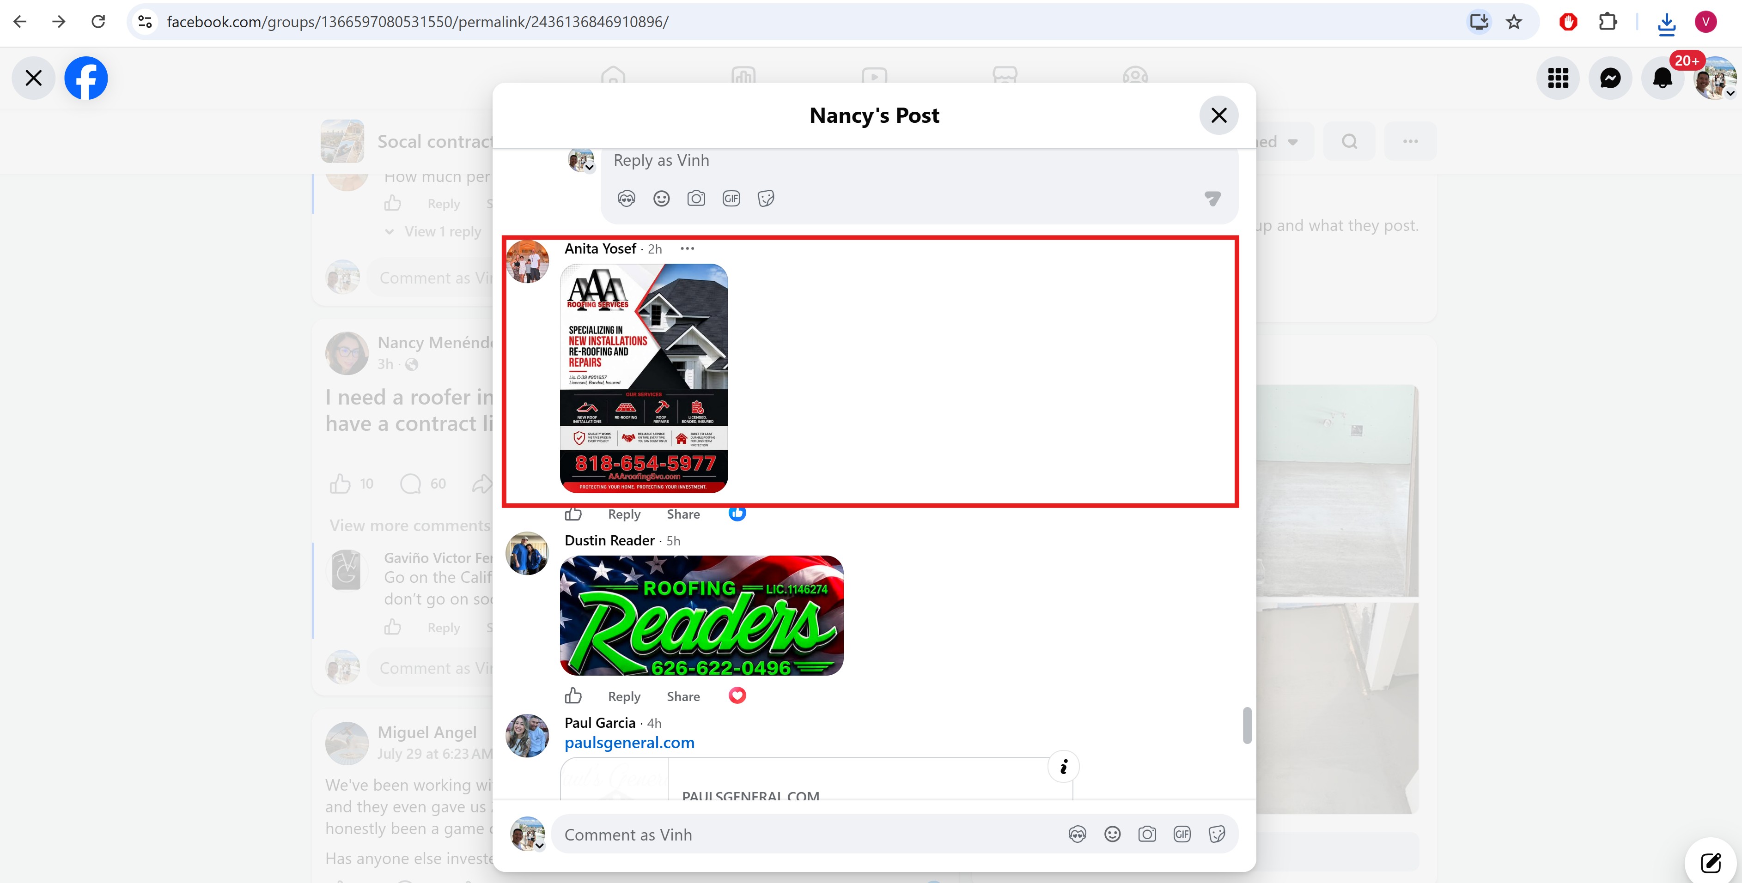The height and width of the screenshot is (883, 1742).
Task: Click the 4h timestamp on Paul's comment
Action: [654, 723]
